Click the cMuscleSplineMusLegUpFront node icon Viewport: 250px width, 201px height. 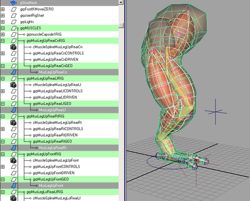tap(13, 160)
